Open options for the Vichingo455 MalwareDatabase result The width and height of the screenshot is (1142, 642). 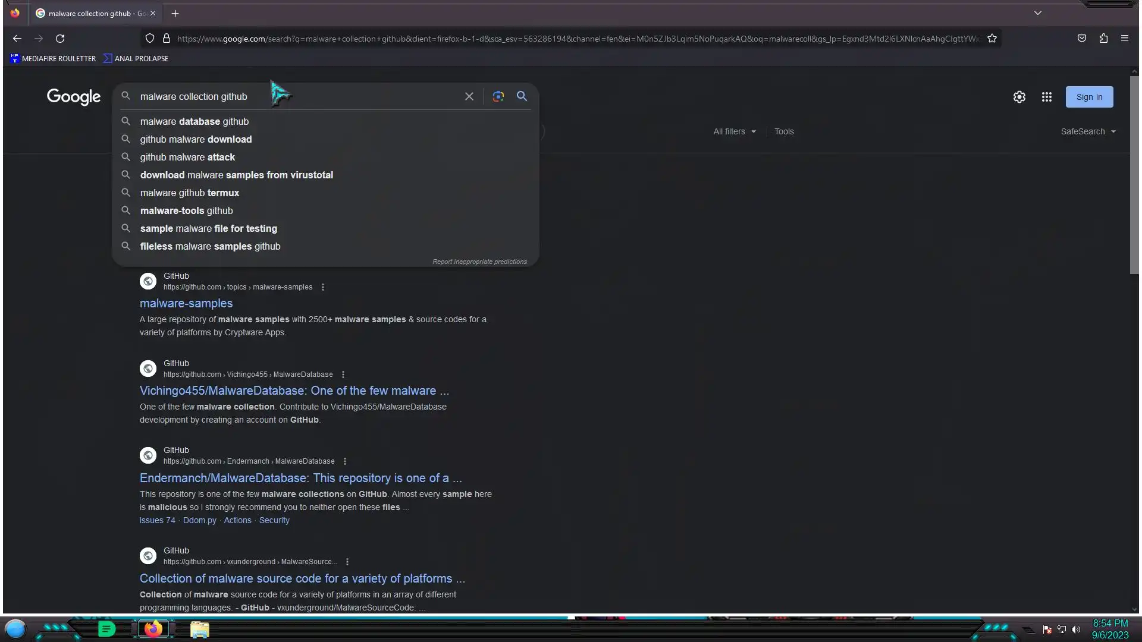click(x=343, y=374)
